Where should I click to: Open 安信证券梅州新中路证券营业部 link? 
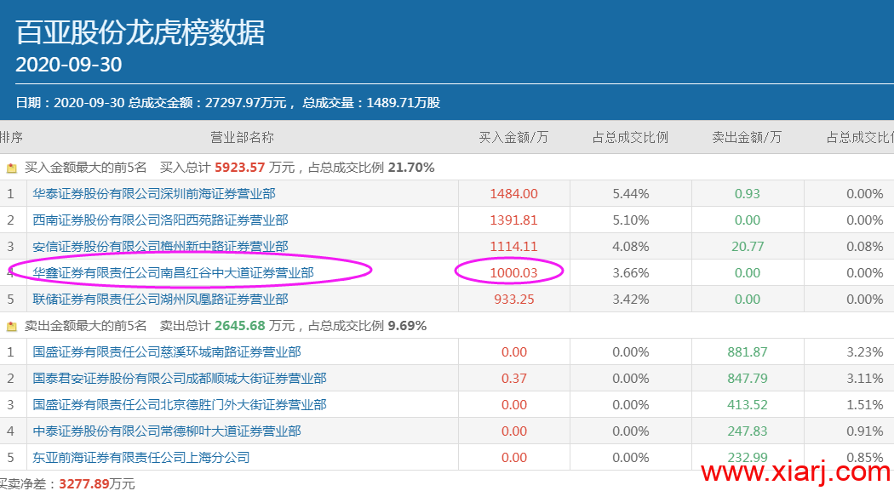coord(160,246)
